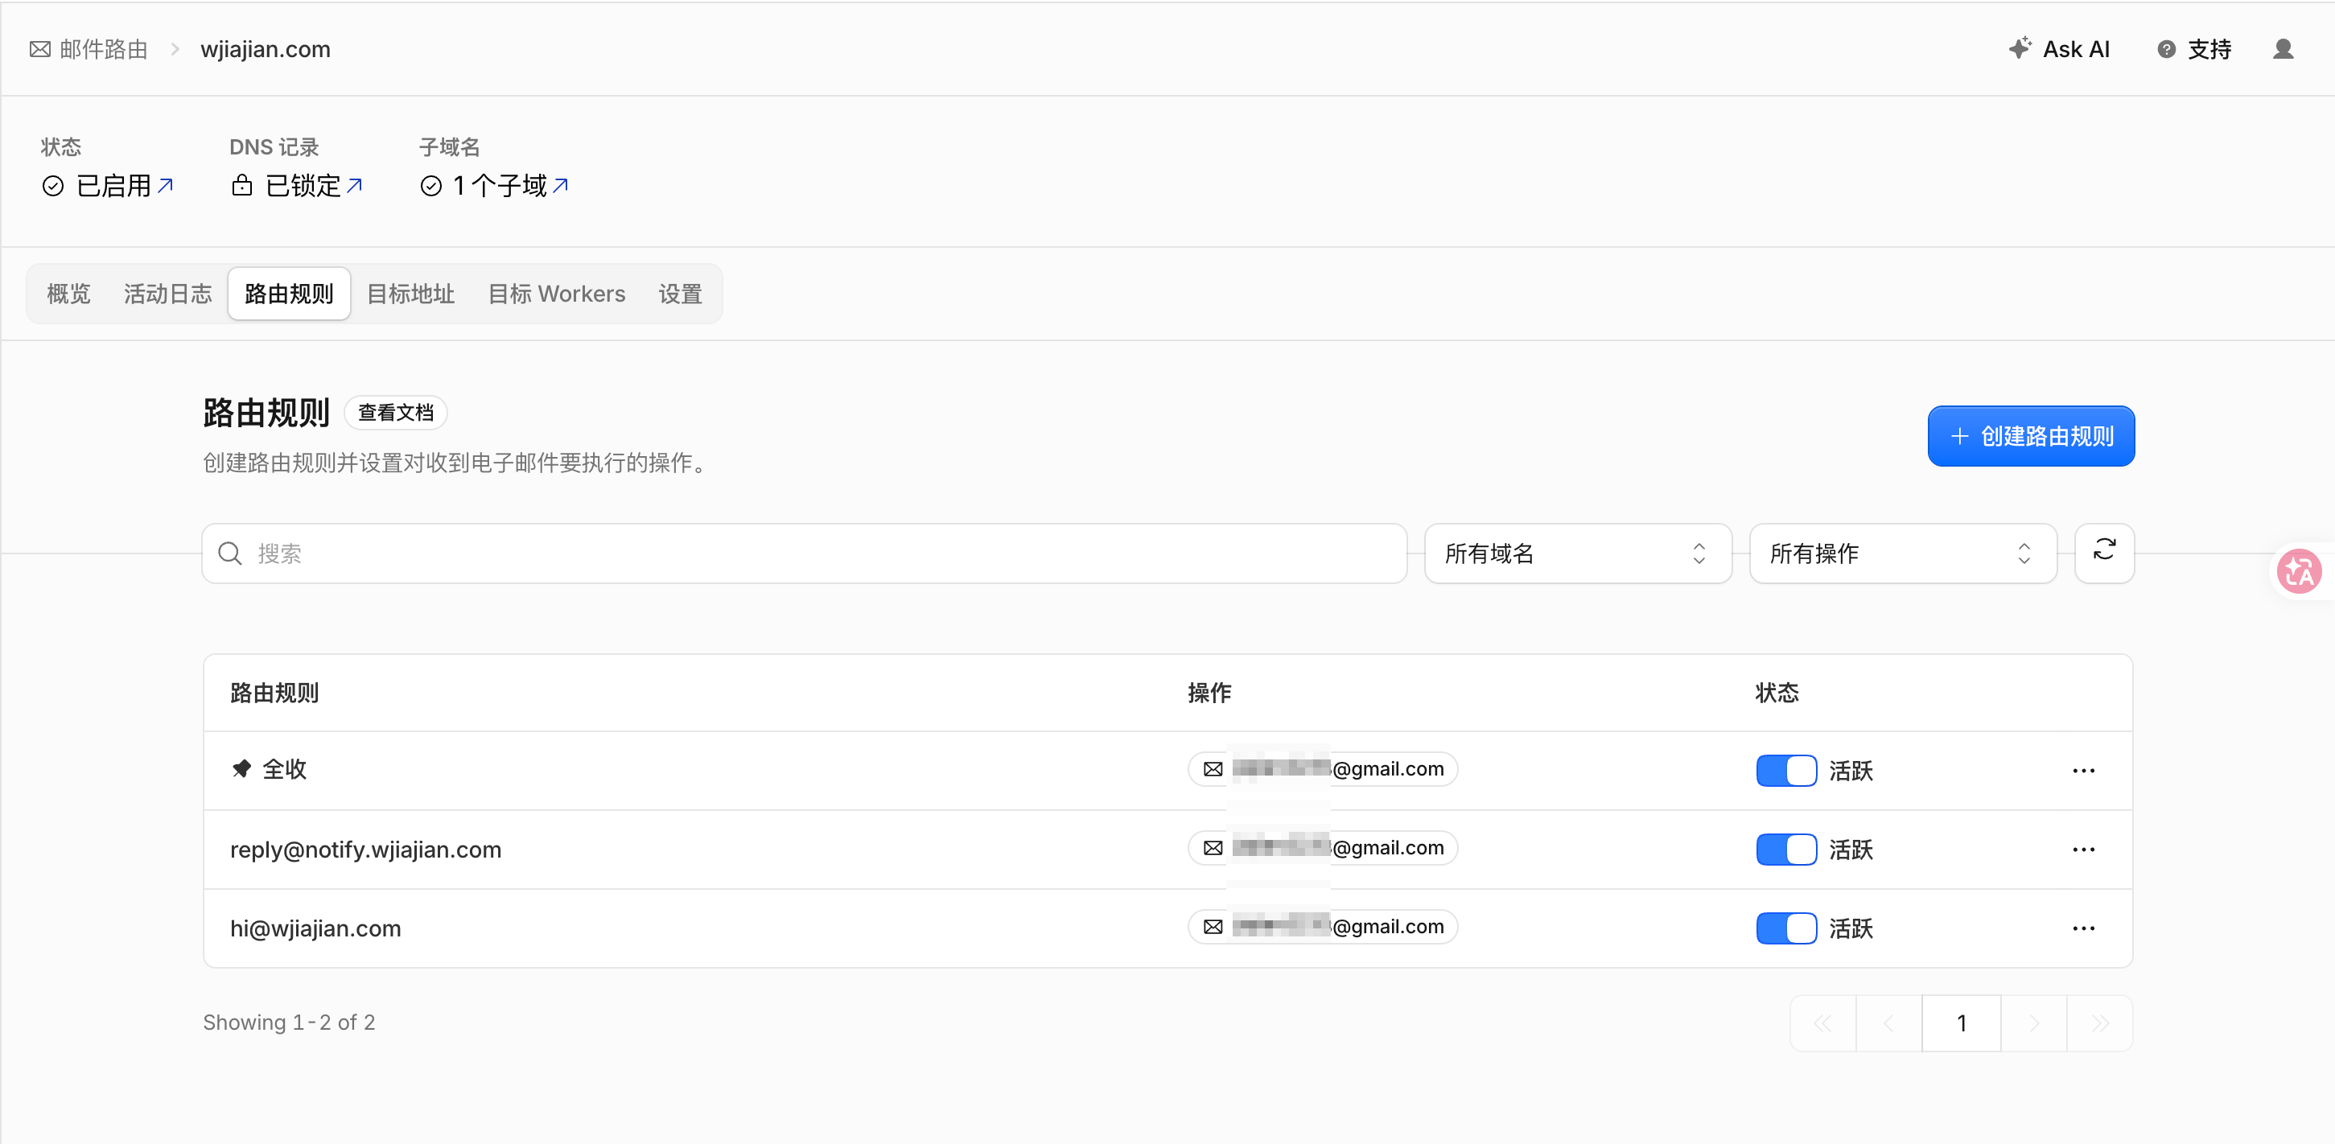This screenshot has height=1144, width=2335.
Task: Click the Ask AI sparkle button
Action: 2060,49
